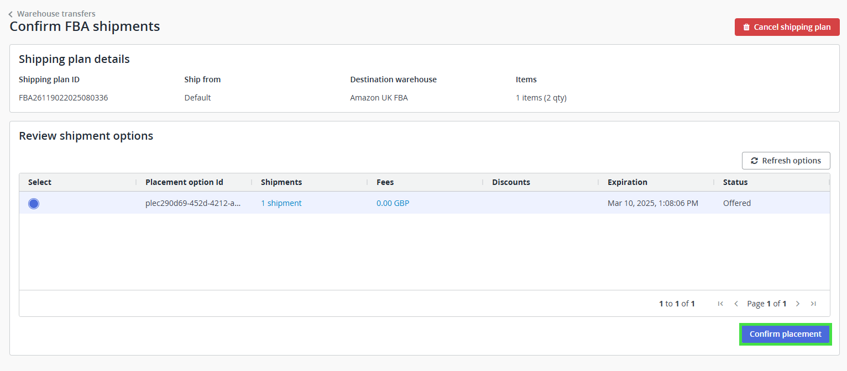This screenshot has height=371, width=847.
Task: Sort by the Expiration column header
Action: (x=628, y=182)
